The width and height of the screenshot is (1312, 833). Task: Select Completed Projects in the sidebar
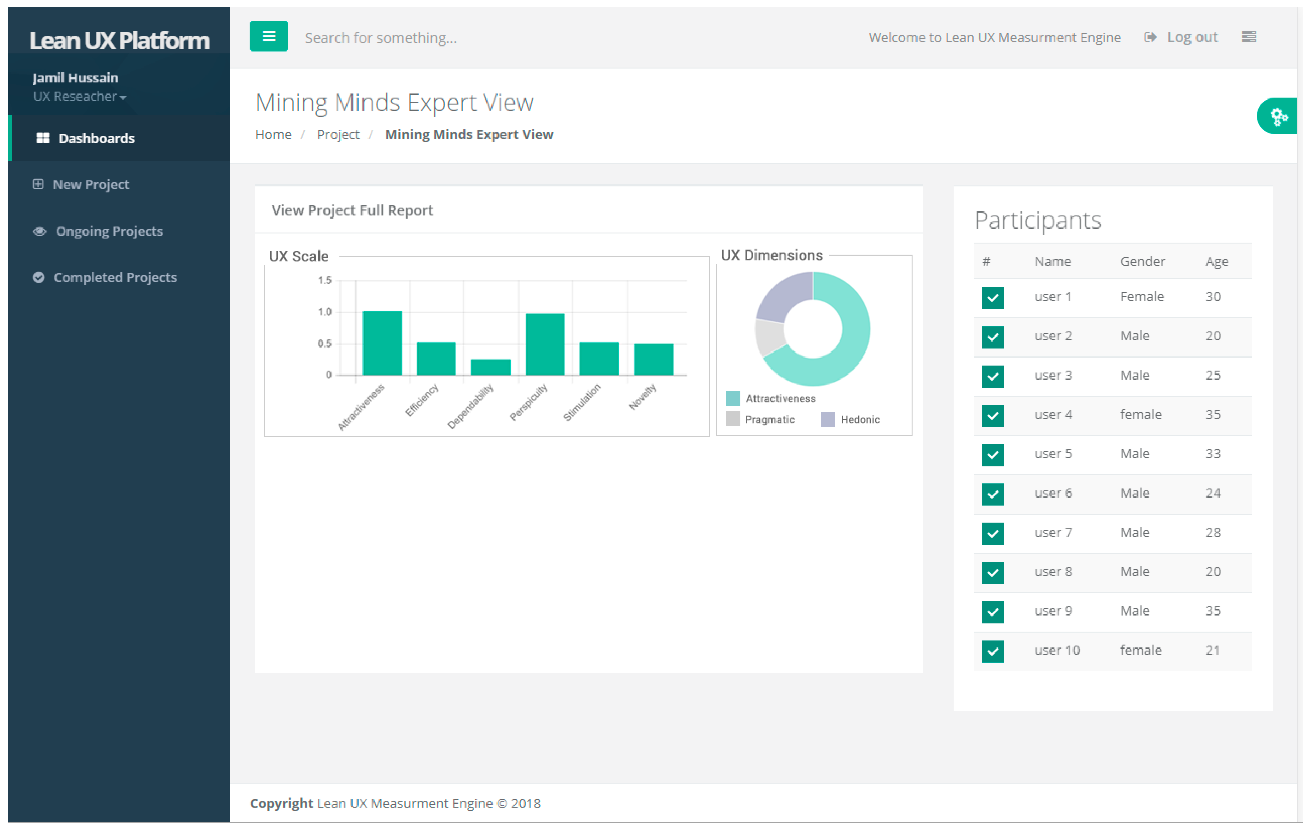click(x=119, y=277)
